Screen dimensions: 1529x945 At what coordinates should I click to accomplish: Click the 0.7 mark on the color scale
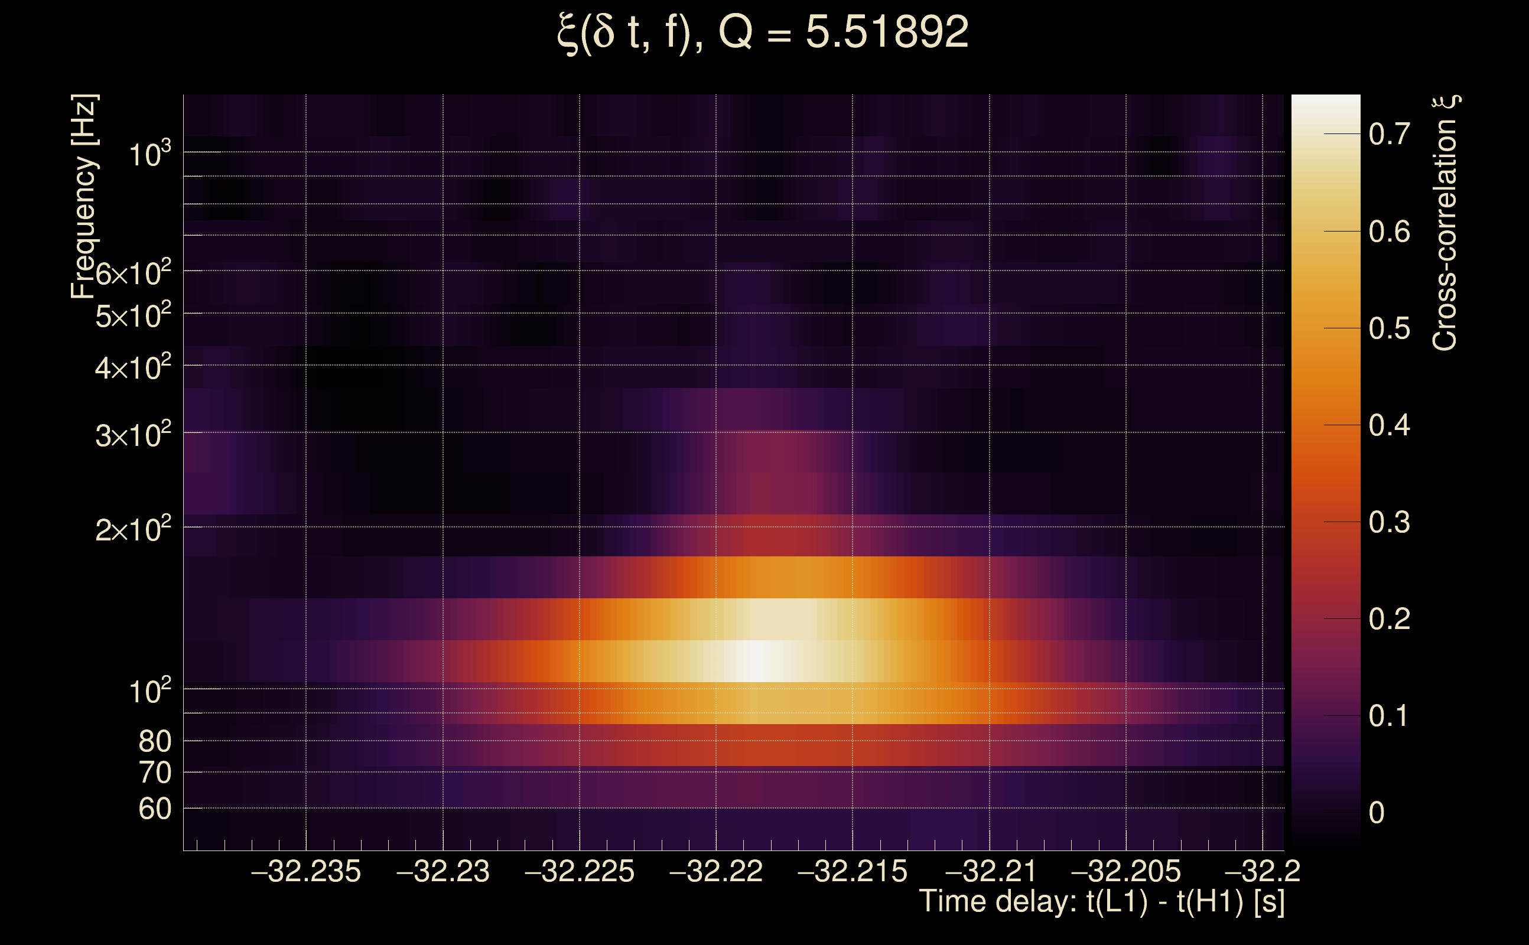click(1389, 135)
